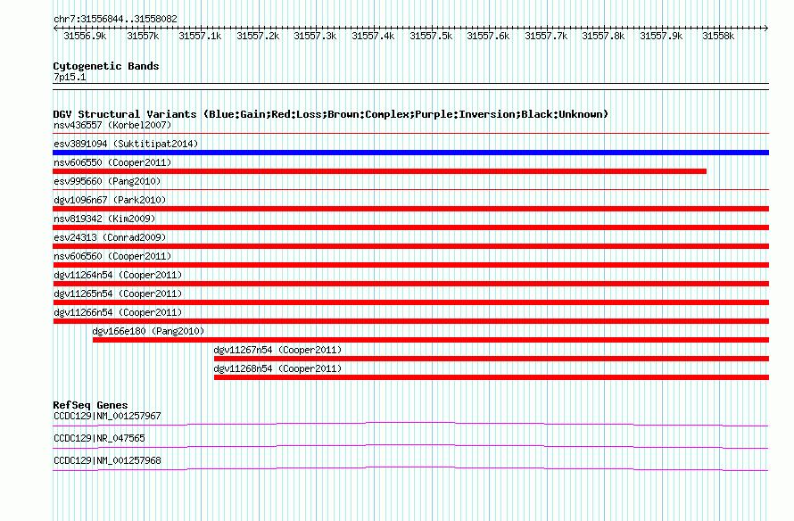Click the 31557.3k ruler tick label
The height and width of the screenshot is (521, 794).
(x=315, y=36)
